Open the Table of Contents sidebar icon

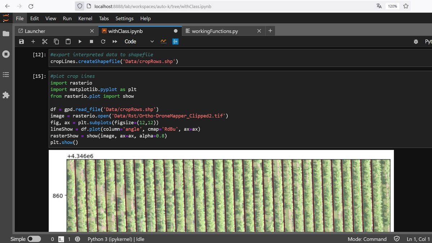(6, 75)
